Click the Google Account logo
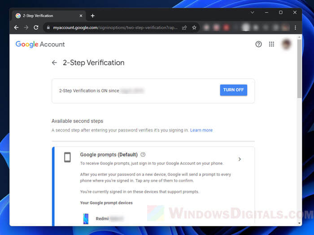 [40, 44]
